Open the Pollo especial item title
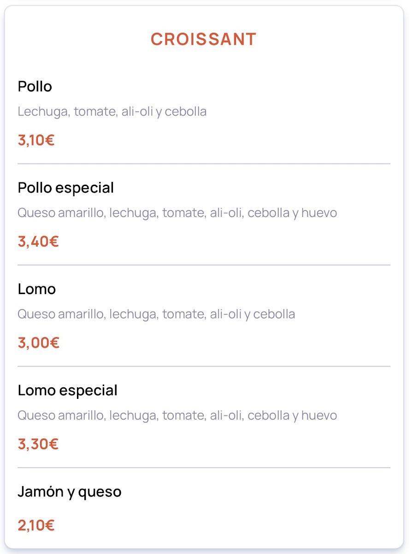 tap(65, 188)
